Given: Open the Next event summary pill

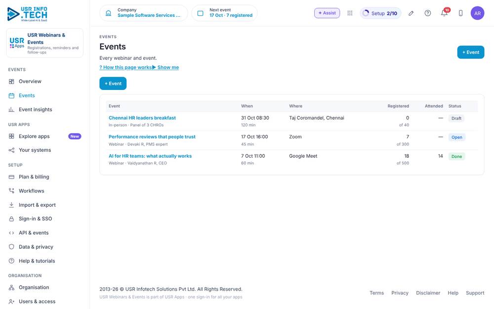Looking at the screenshot, I should 224,13.
